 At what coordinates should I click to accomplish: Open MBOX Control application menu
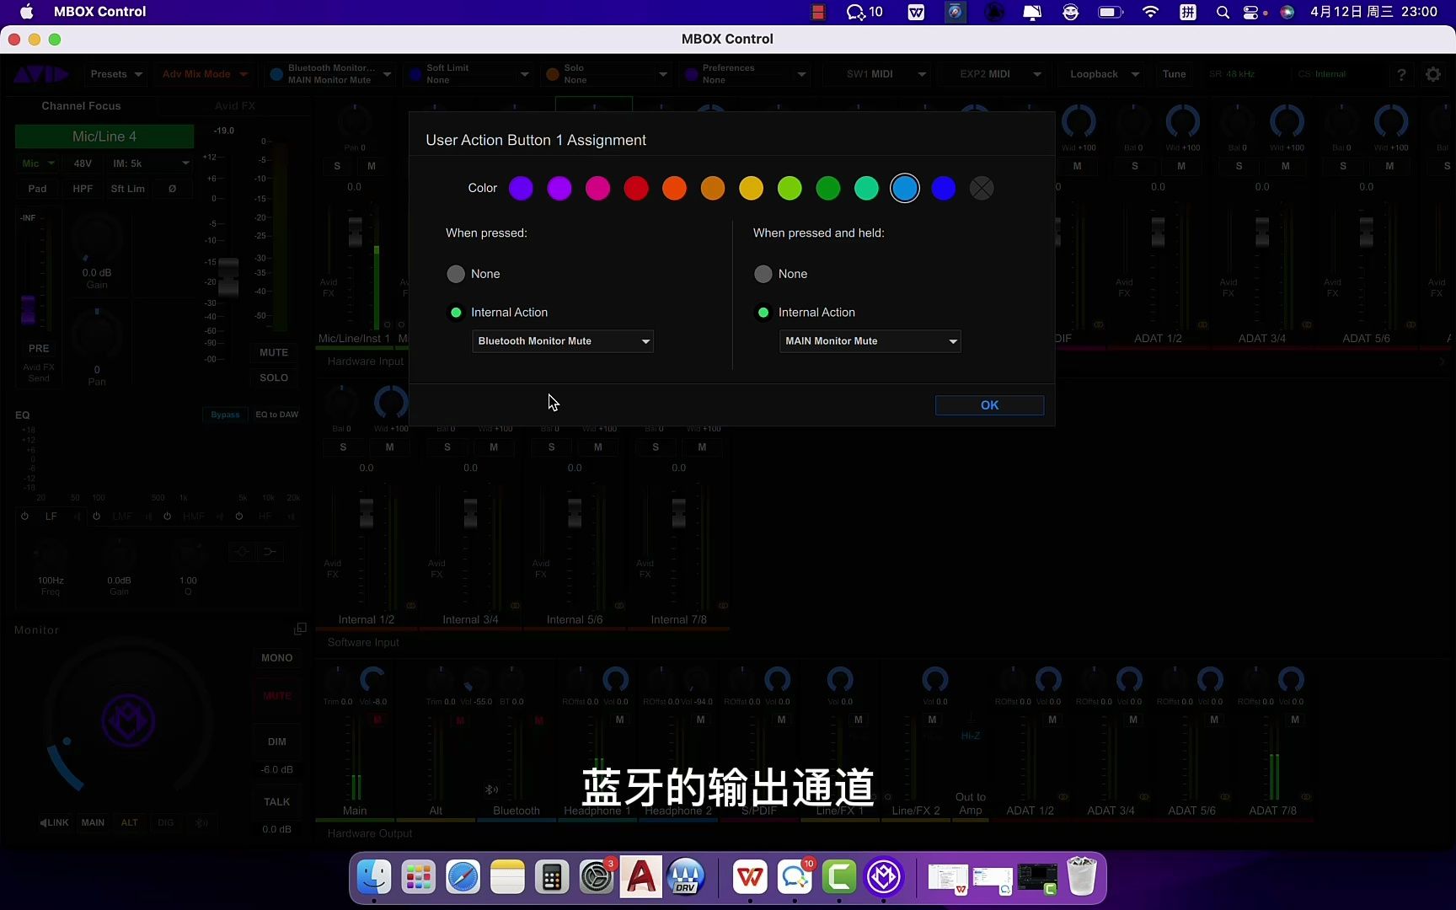click(99, 12)
